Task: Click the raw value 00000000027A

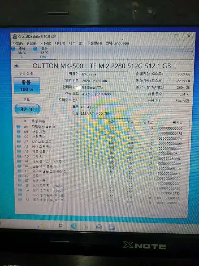Action: pyautogui.click(x=170, y=139)
